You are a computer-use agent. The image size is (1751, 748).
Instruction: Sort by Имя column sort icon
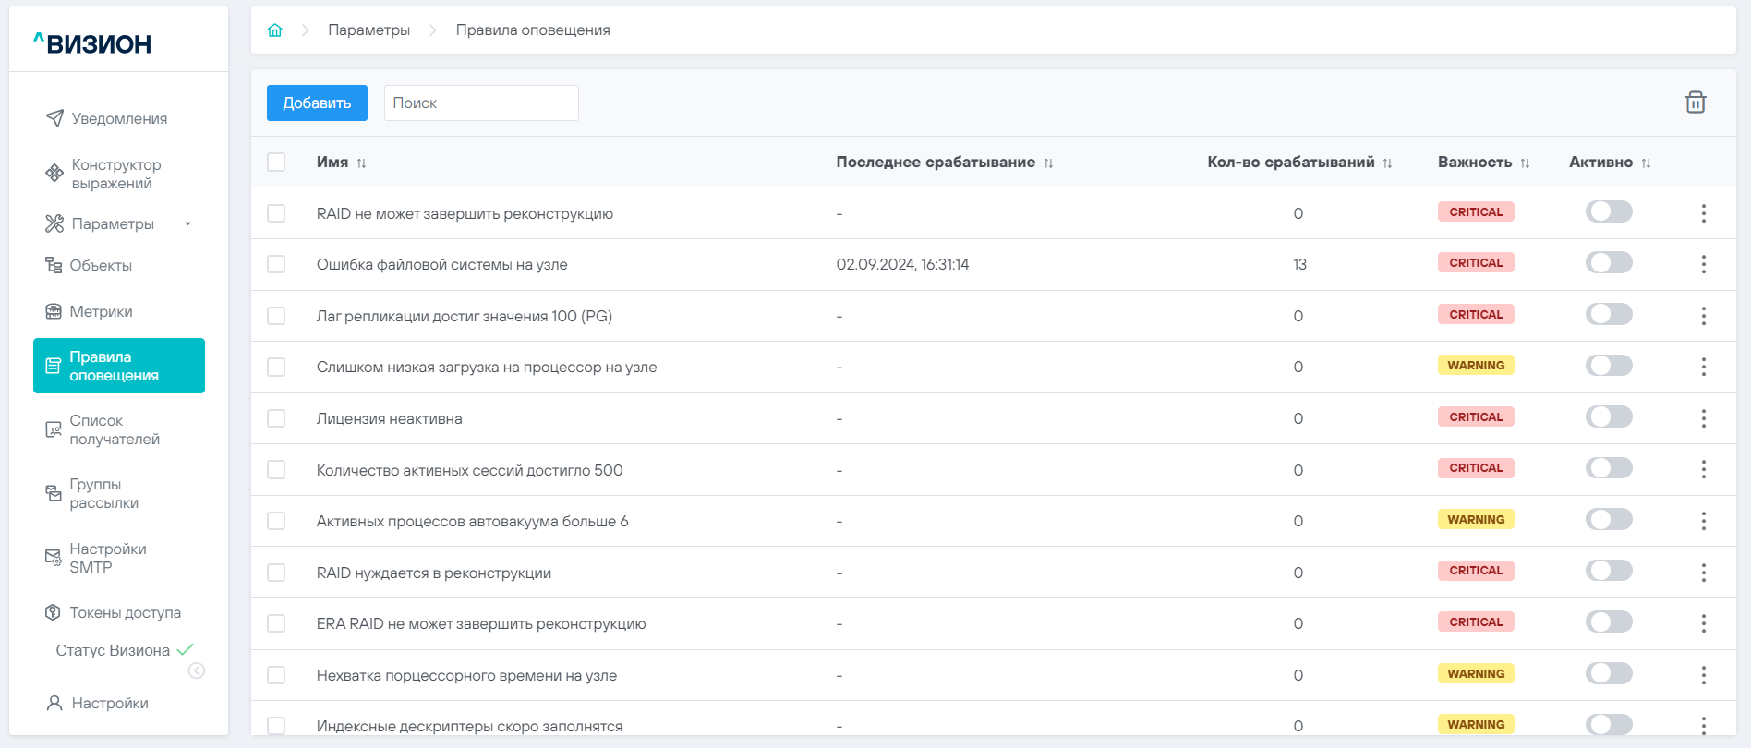[361, 163]
